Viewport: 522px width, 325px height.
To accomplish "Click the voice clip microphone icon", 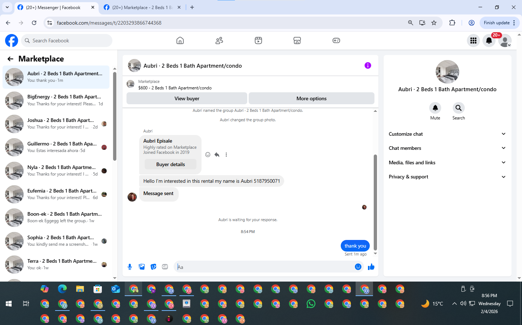I will coord(130,267).
